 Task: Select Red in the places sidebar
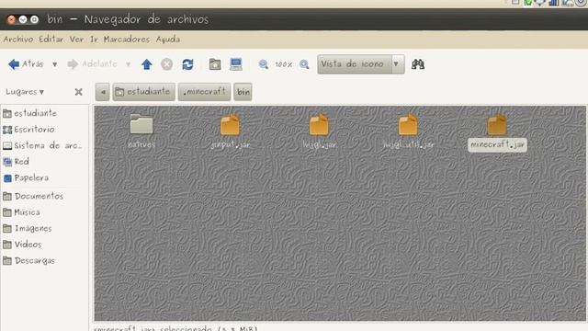point(16,162)
